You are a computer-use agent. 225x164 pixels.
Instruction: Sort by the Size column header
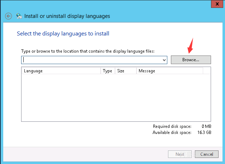pyautogui.click(x=125, y=71)
